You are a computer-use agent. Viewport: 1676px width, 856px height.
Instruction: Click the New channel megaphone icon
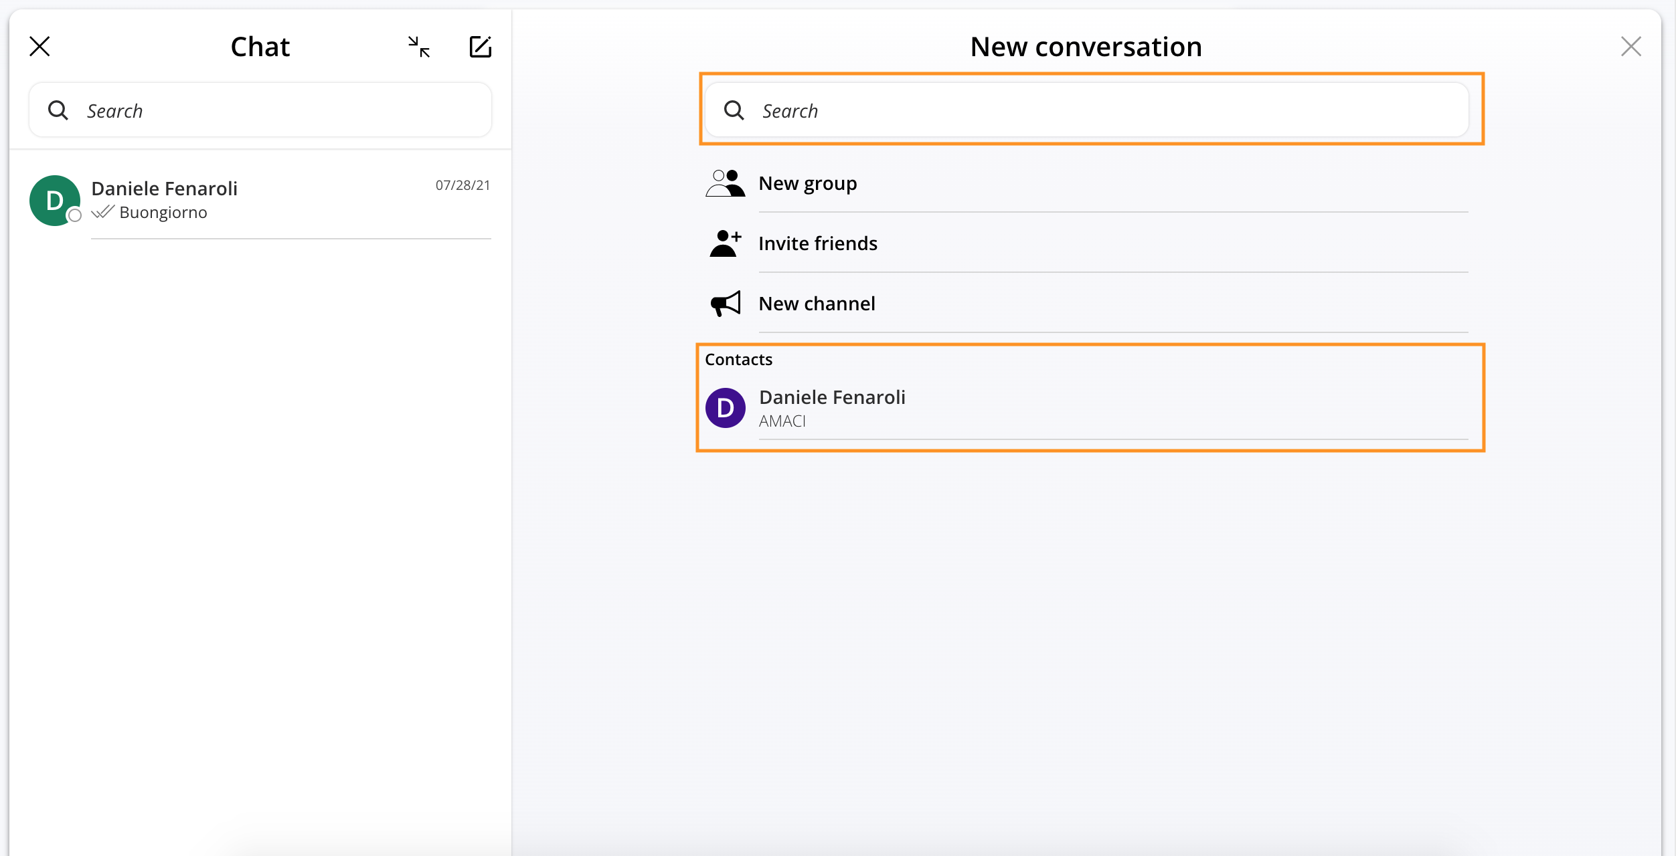[726, 304]
